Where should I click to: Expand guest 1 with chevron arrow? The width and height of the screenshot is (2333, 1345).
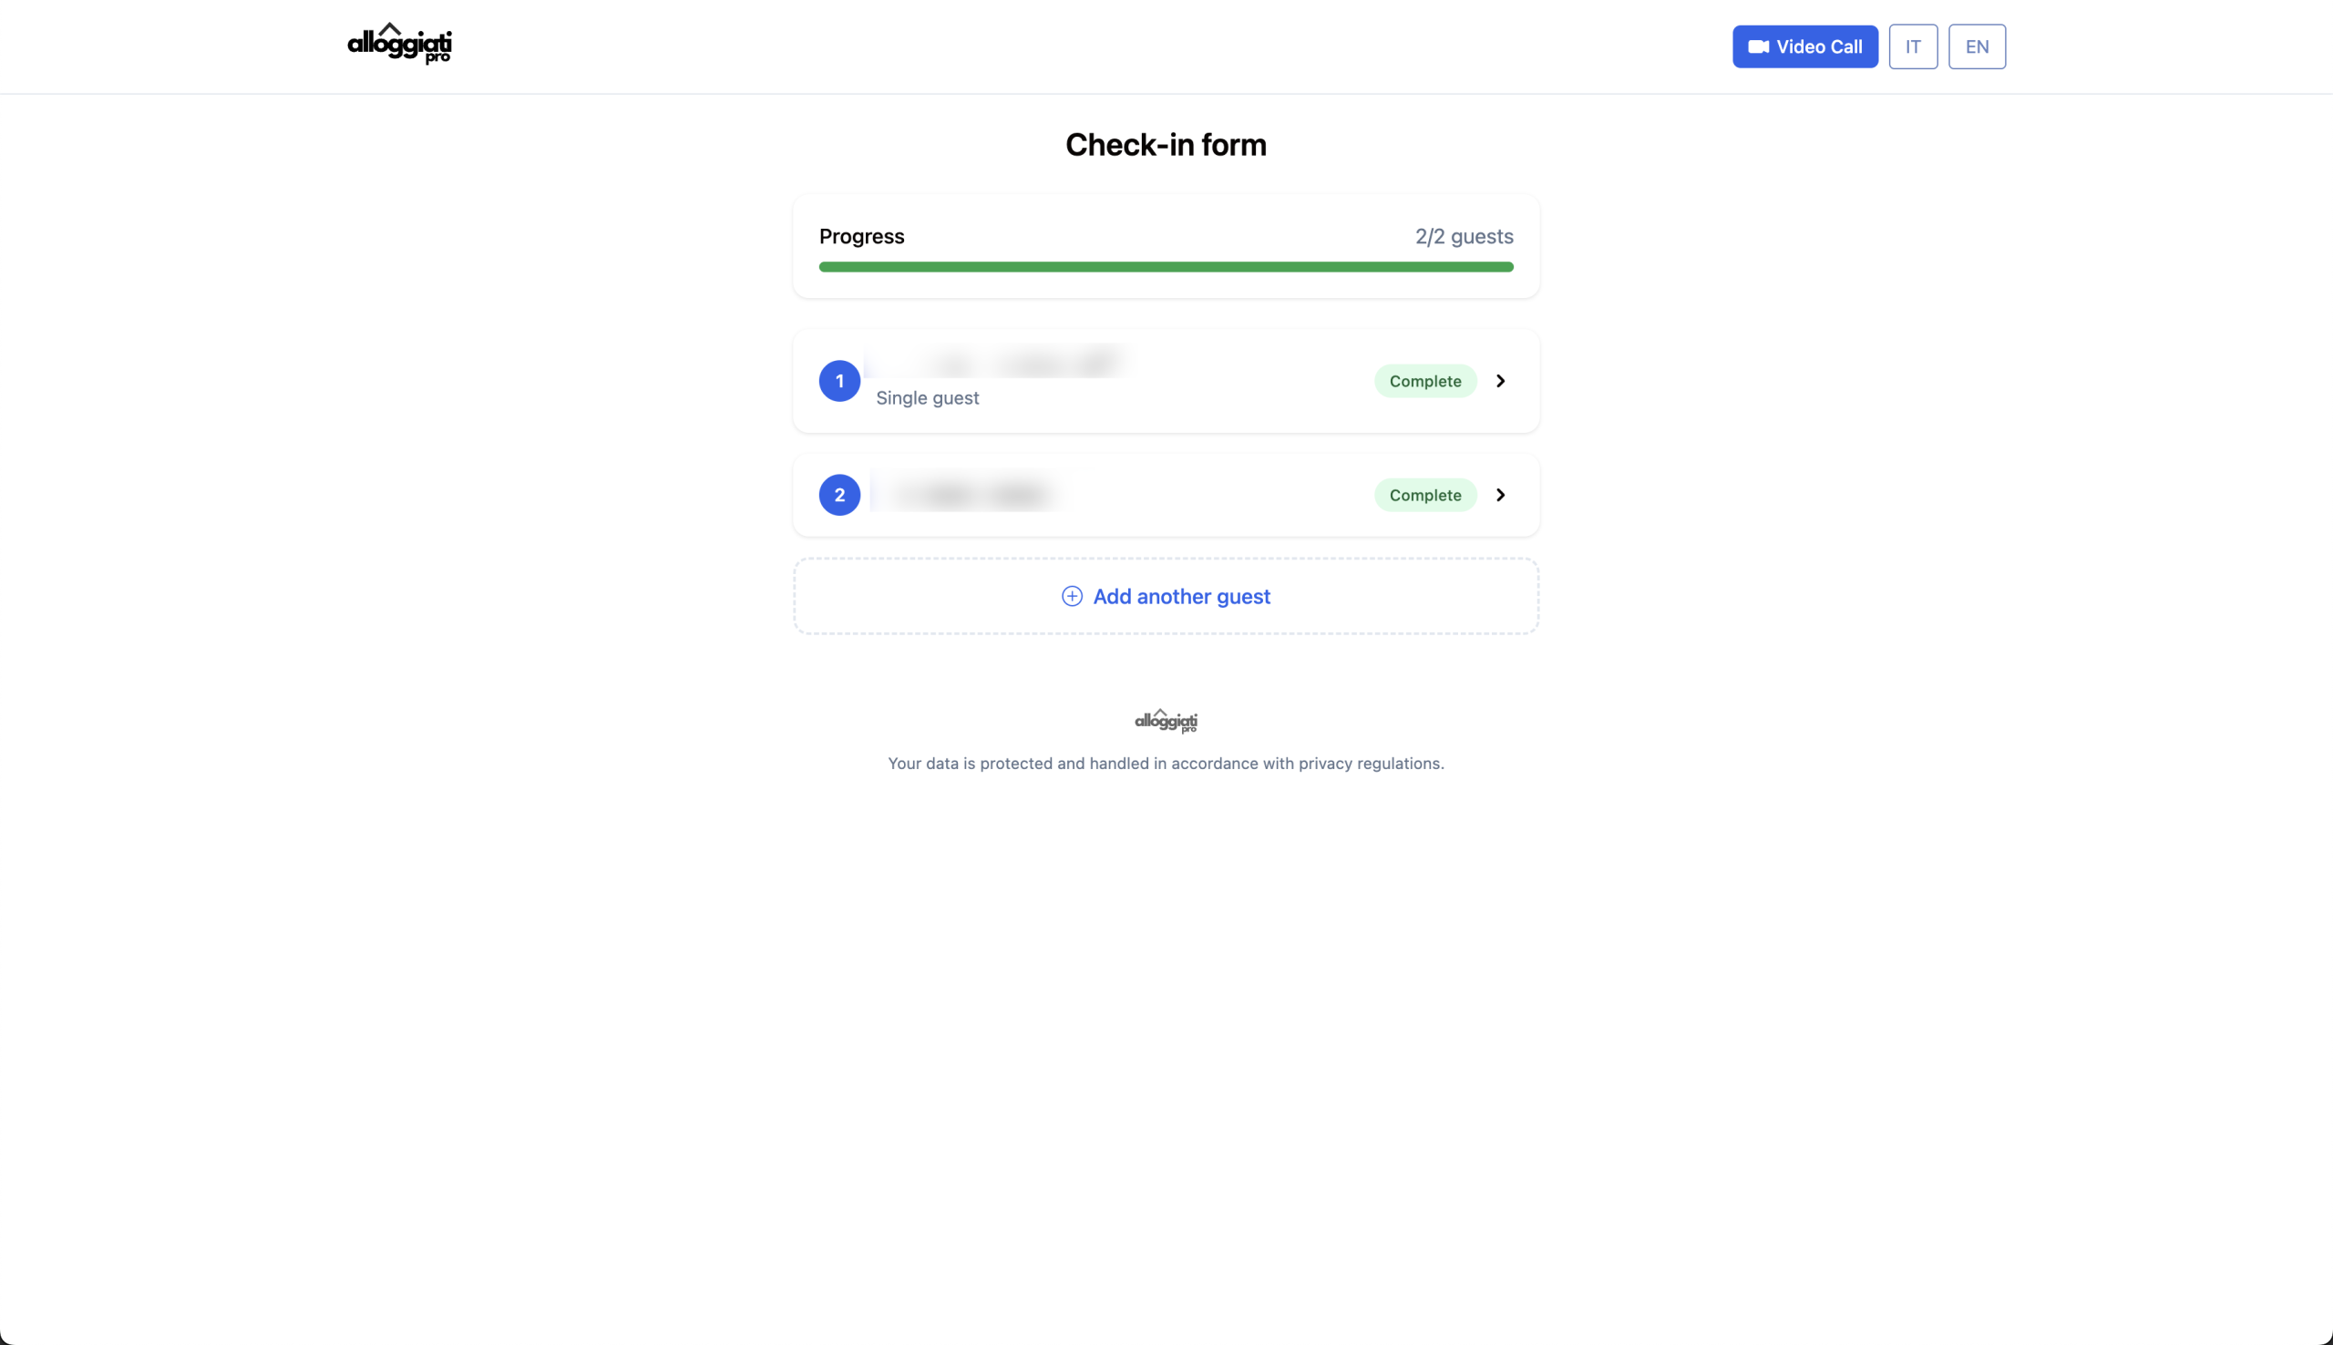[1500, 381]
